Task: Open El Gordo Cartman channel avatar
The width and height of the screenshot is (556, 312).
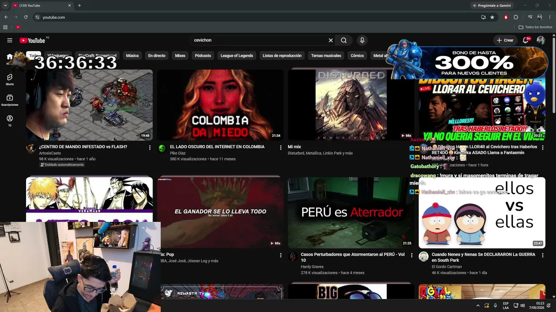Action: click(424, 257)
